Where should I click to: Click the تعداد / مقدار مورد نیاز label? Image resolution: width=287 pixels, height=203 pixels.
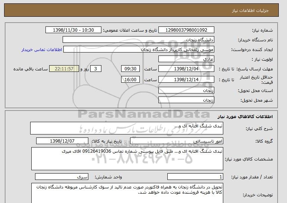pyautogui.click(x=252, y=177)
